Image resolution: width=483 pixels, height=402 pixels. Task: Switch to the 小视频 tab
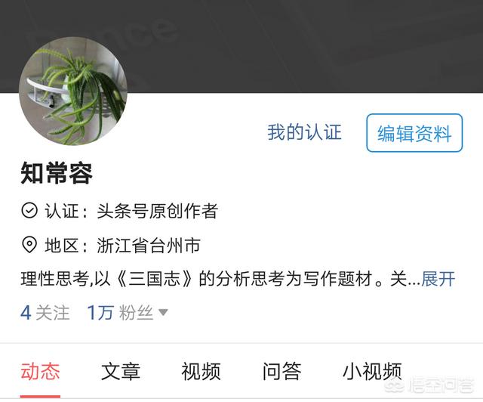click(372, 371)
